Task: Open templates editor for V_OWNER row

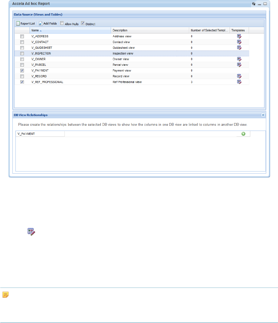Action: click(x=239, y=59)
